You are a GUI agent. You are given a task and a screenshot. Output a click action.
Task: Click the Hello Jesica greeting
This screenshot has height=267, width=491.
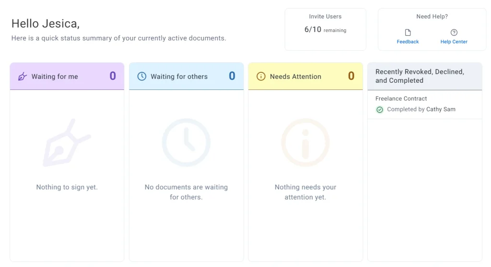coord(46,24)
